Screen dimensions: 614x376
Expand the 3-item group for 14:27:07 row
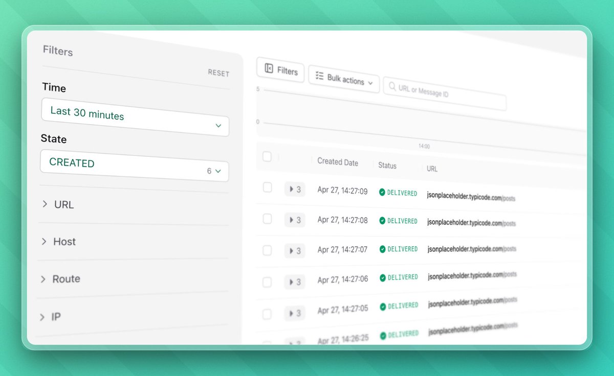coord(295,251)
